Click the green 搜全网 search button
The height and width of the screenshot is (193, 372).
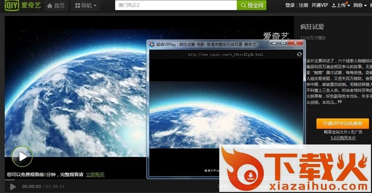pyautogui.click(x=252, y=5)
